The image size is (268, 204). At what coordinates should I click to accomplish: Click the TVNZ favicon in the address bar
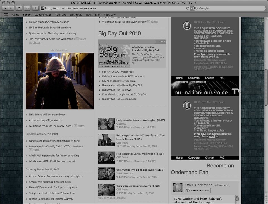pos(43,8)
